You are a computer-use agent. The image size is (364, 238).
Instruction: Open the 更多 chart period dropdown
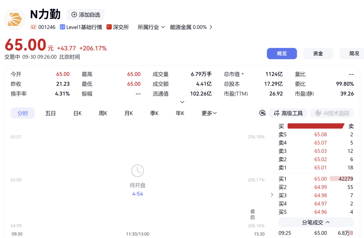(x=209, y=113)
